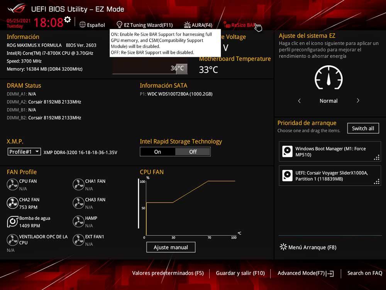This screenshot has width=386, height=290.
Task: Click the 05/25/2021 date text
Action: coord(19,21)
